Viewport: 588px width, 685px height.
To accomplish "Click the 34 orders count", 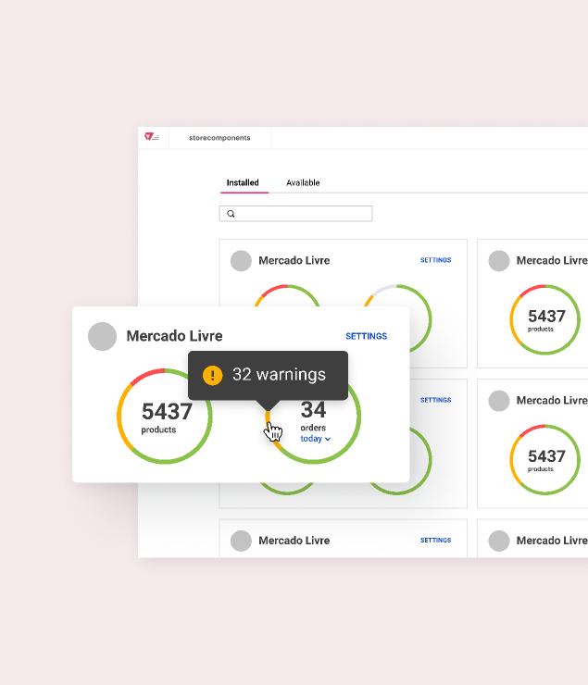I will click(x=313, y=410).
